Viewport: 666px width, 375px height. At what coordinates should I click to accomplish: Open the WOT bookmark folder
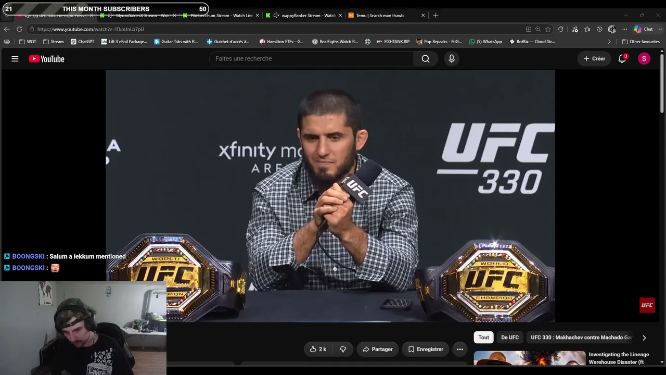click(x=28, y=42)
